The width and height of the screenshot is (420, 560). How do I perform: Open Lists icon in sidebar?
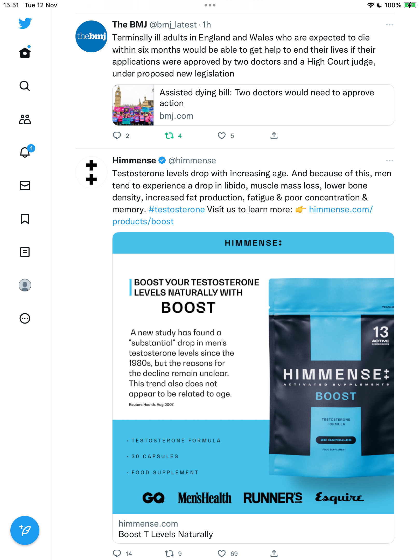[25, 252]
